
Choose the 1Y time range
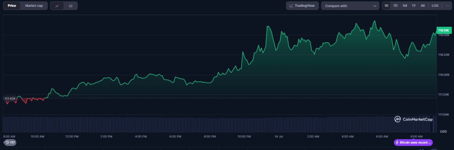pyautogui.click(x=414, y=6)
